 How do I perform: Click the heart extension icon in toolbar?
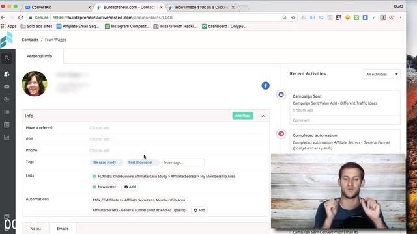coord(392,18)
